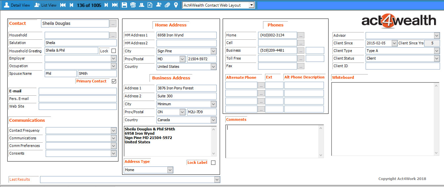Open the Comm Preferences dropdown
The height and width of the screenshot is (187, 444).
(x=113, y=146)
